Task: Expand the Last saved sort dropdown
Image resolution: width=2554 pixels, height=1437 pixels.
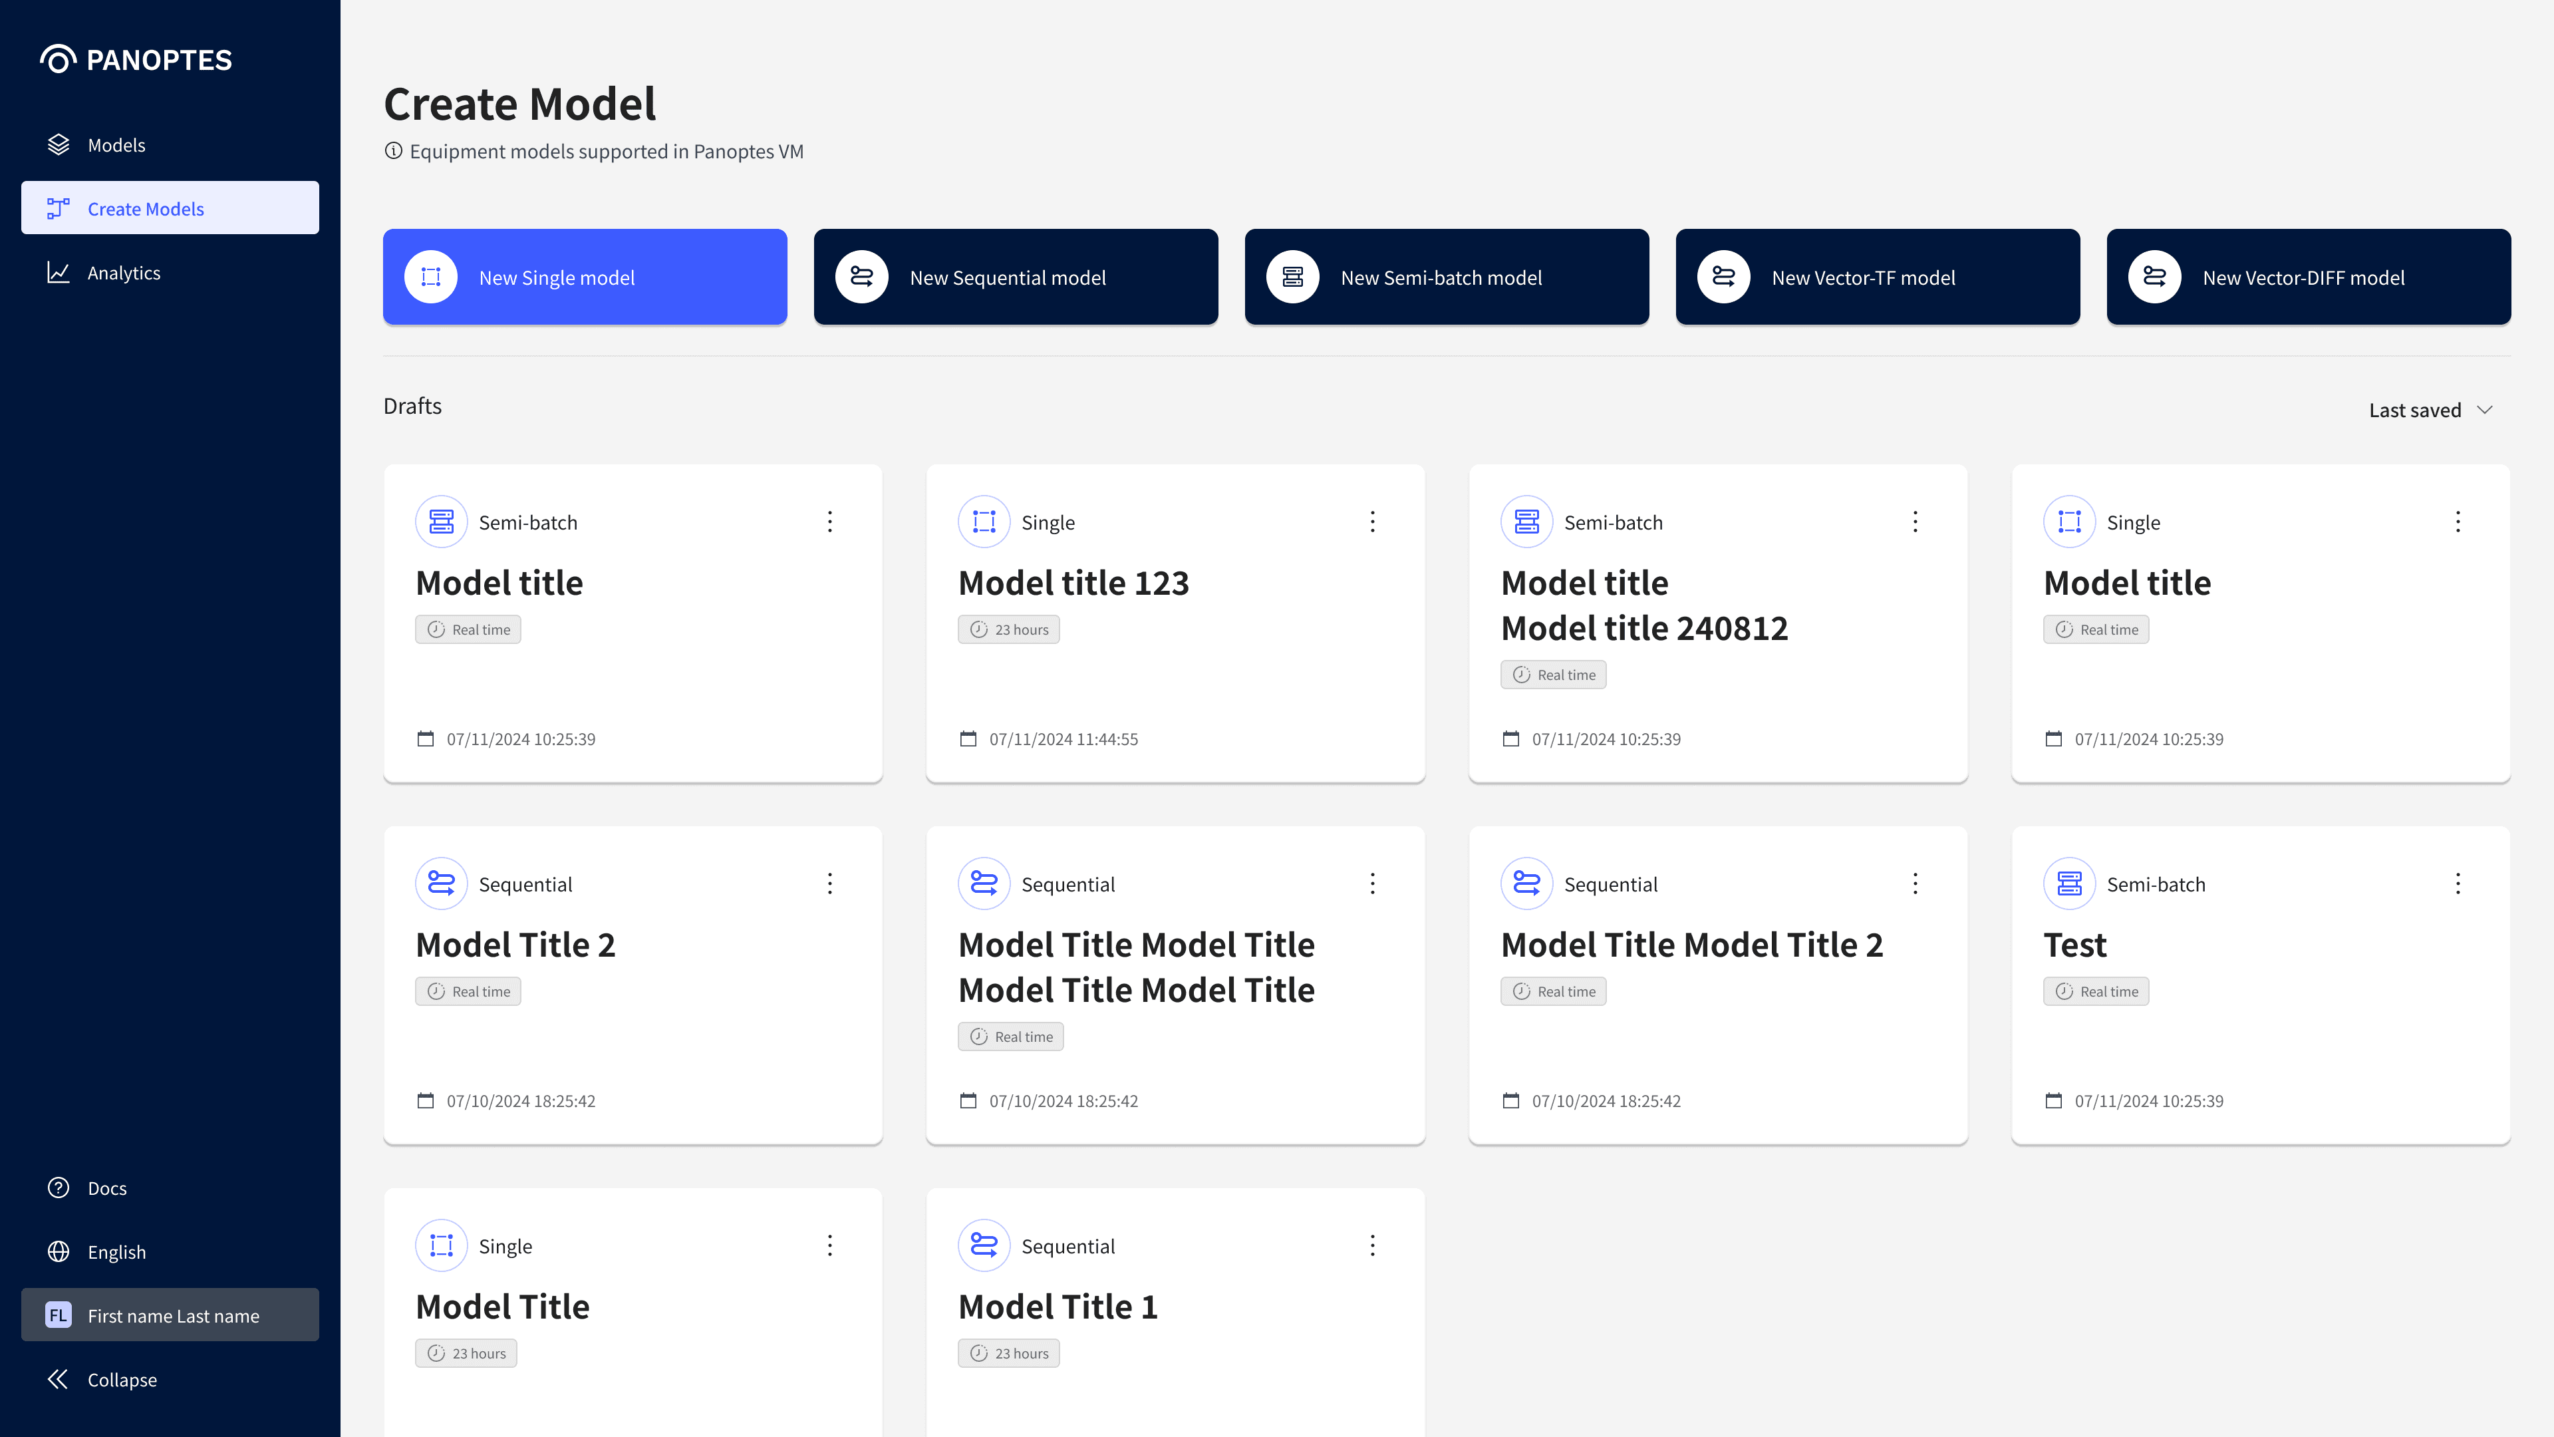Action: (2430, 410)
